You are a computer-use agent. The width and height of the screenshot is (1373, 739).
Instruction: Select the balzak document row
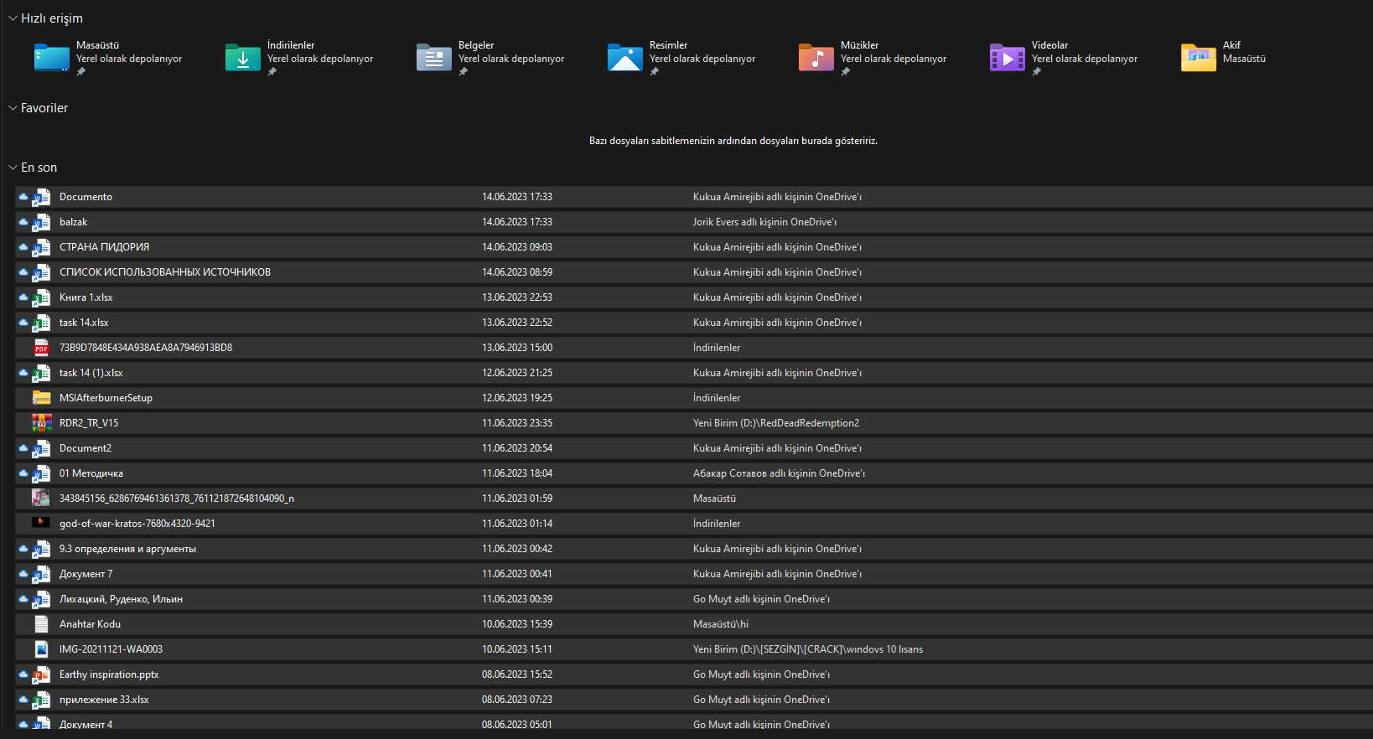tap(73, 222)
